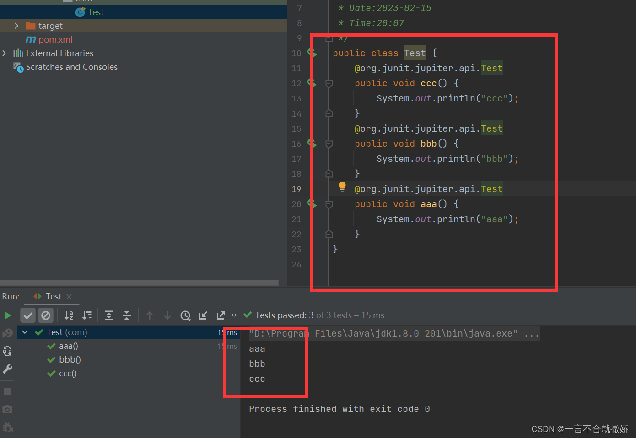Stop the running process square button

7,391
